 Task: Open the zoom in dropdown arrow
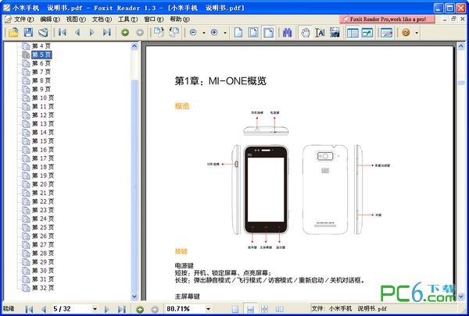tap(224, 33)
